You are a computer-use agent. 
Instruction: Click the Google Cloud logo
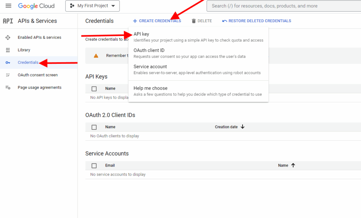(x=36, y=6)
